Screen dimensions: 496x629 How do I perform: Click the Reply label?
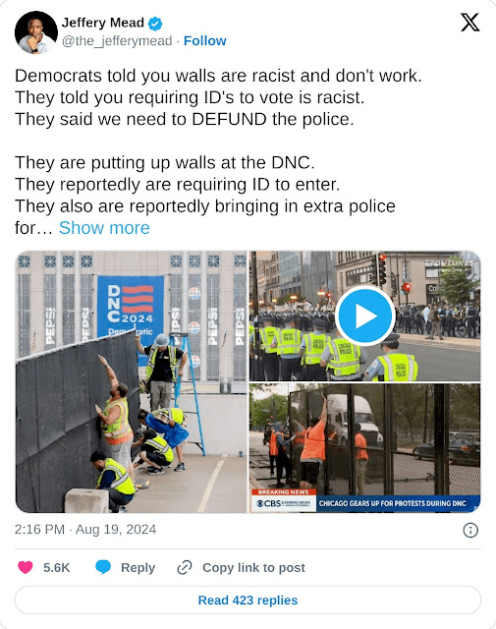click(x=138, y=568)
